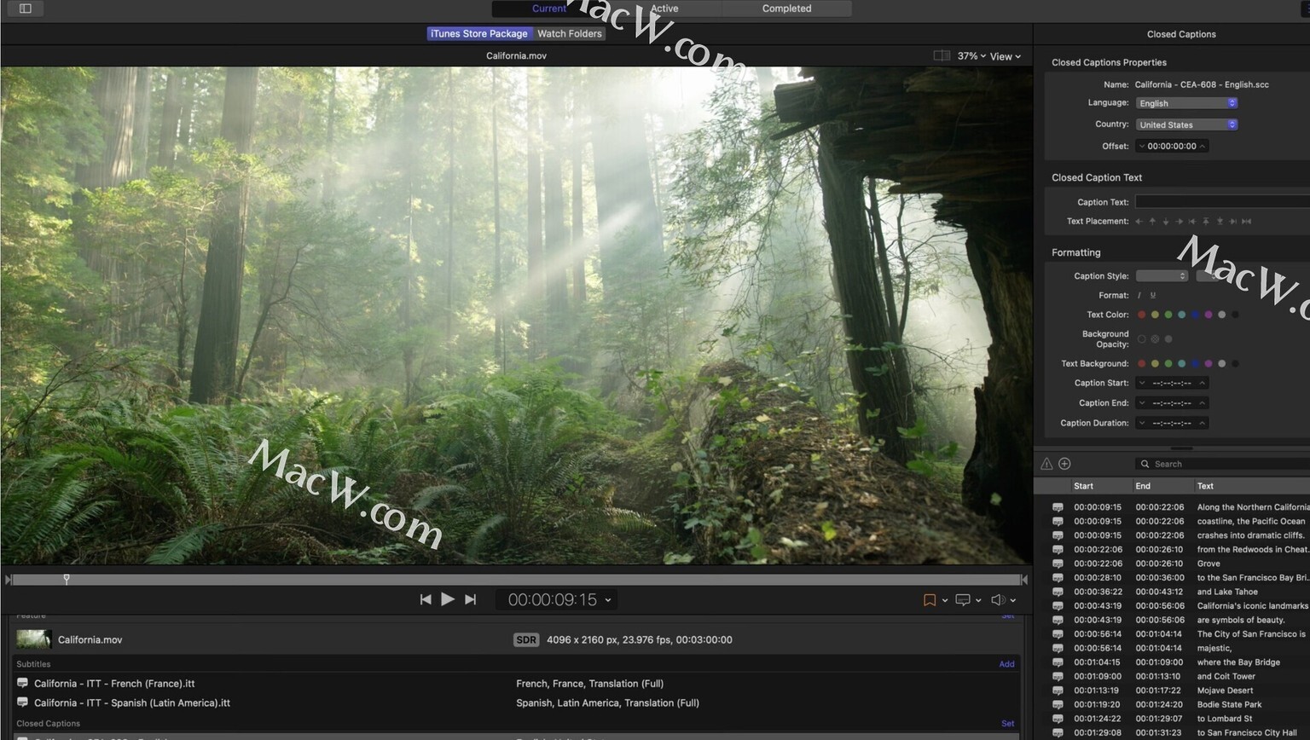This screenshot has width=1310, height=740.
Task: Move caption text placement right
Action: coord(1180,222)
